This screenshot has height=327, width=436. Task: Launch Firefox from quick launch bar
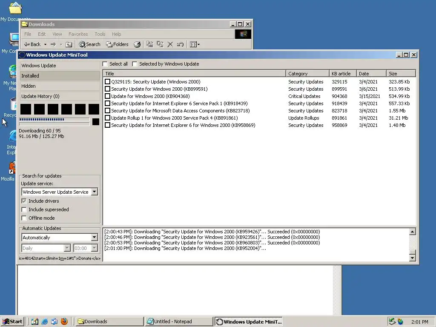(64, 321)
